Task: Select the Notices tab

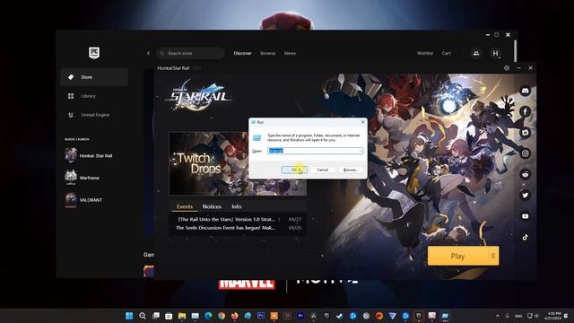Action: 212,206
